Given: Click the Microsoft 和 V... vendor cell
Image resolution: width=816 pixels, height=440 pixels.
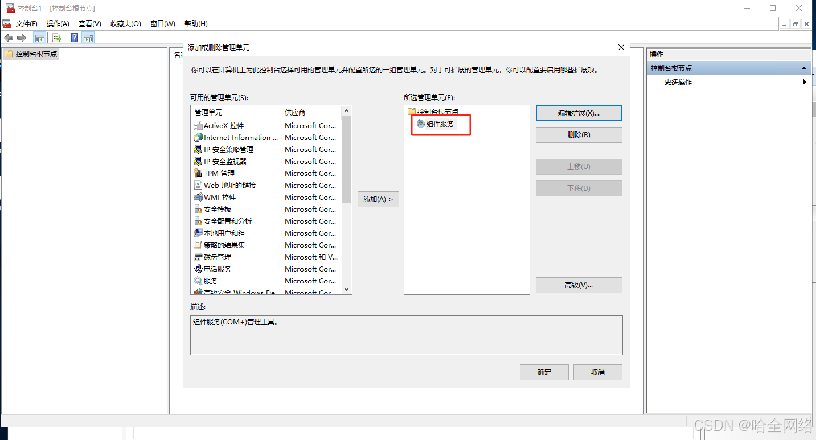Looking at the screenshot, I should [311, 257].
